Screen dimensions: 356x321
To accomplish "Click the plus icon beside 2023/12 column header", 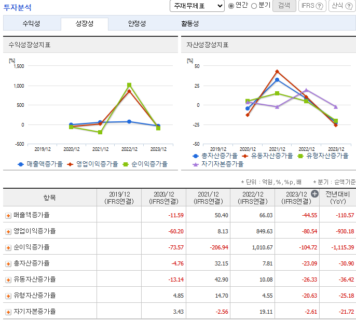I will coord(314,194).
